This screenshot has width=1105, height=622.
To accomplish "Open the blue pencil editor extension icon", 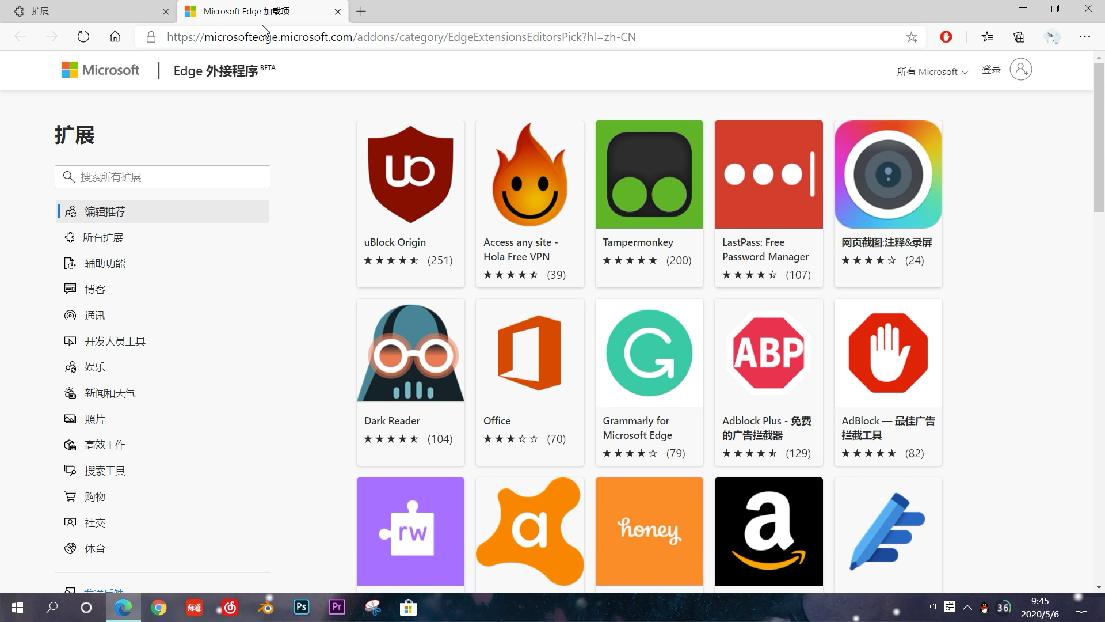I will (888, 532).
